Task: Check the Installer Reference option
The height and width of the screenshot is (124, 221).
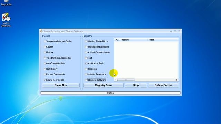Action: 86,74
